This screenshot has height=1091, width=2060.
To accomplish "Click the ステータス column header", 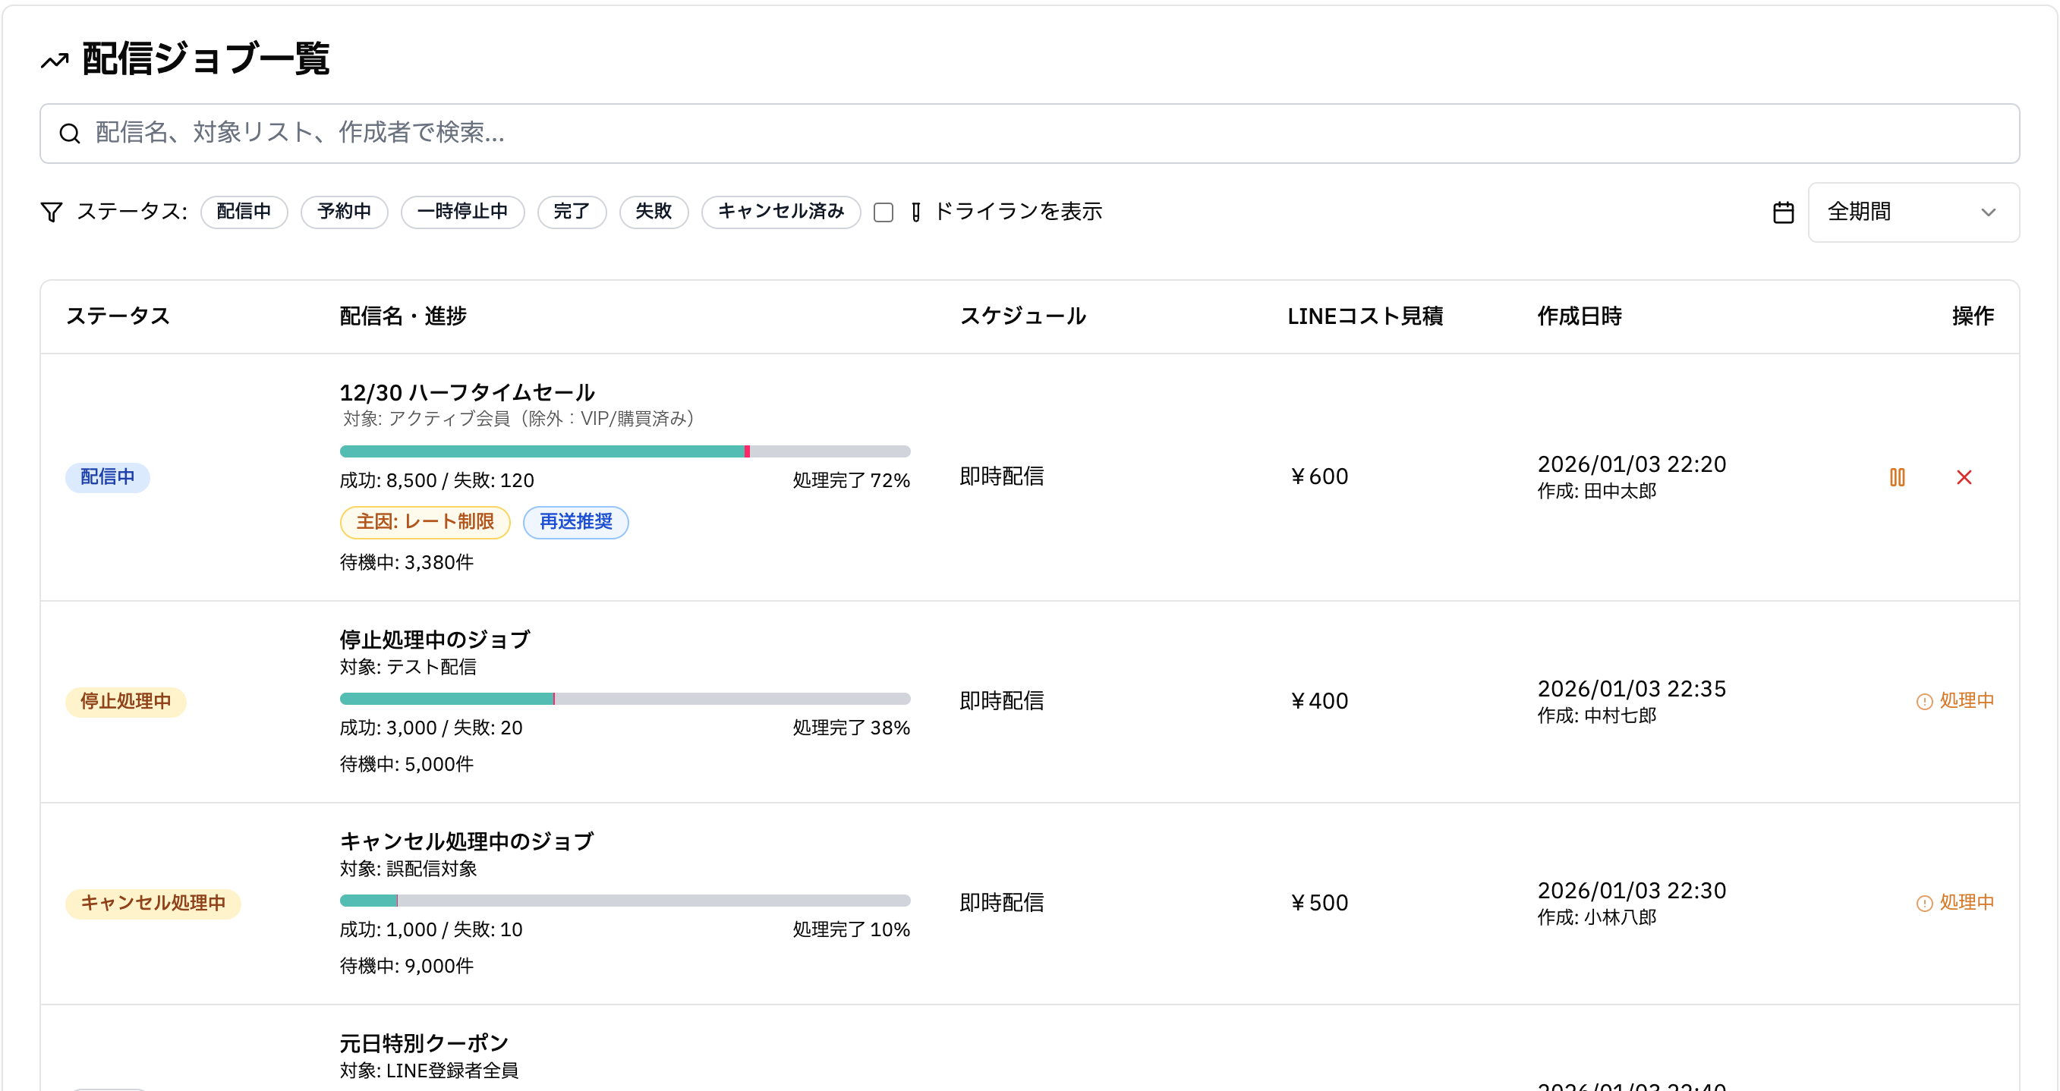I will [118, 316].
